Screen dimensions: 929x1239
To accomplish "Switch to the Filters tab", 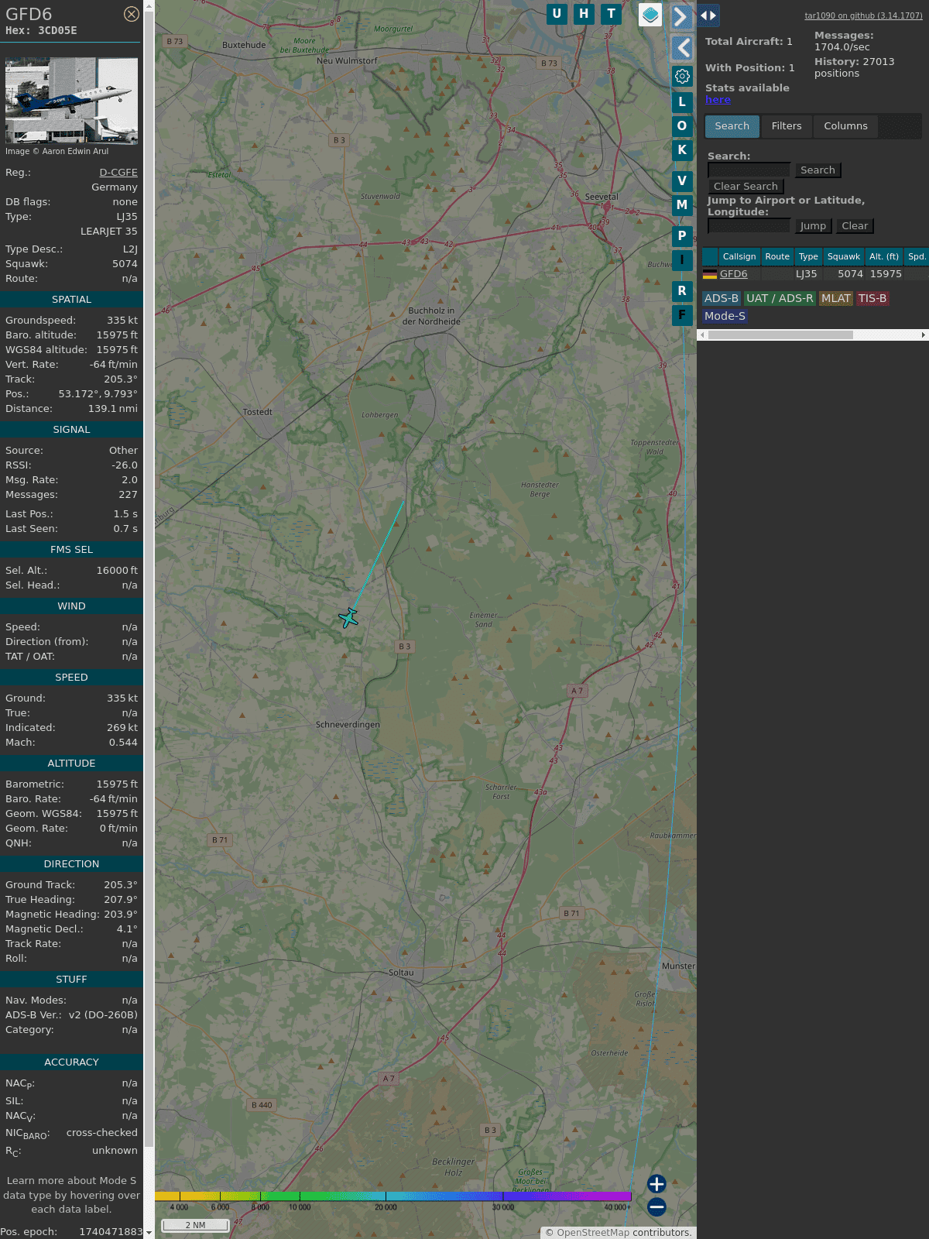I will pos(787,126).
